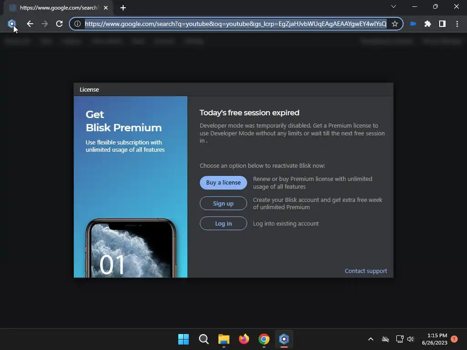This screenshot has width=467, height=350.
Task: Click 'Choose an option below to reactivate' text
Action: click(x=262, y=166)
